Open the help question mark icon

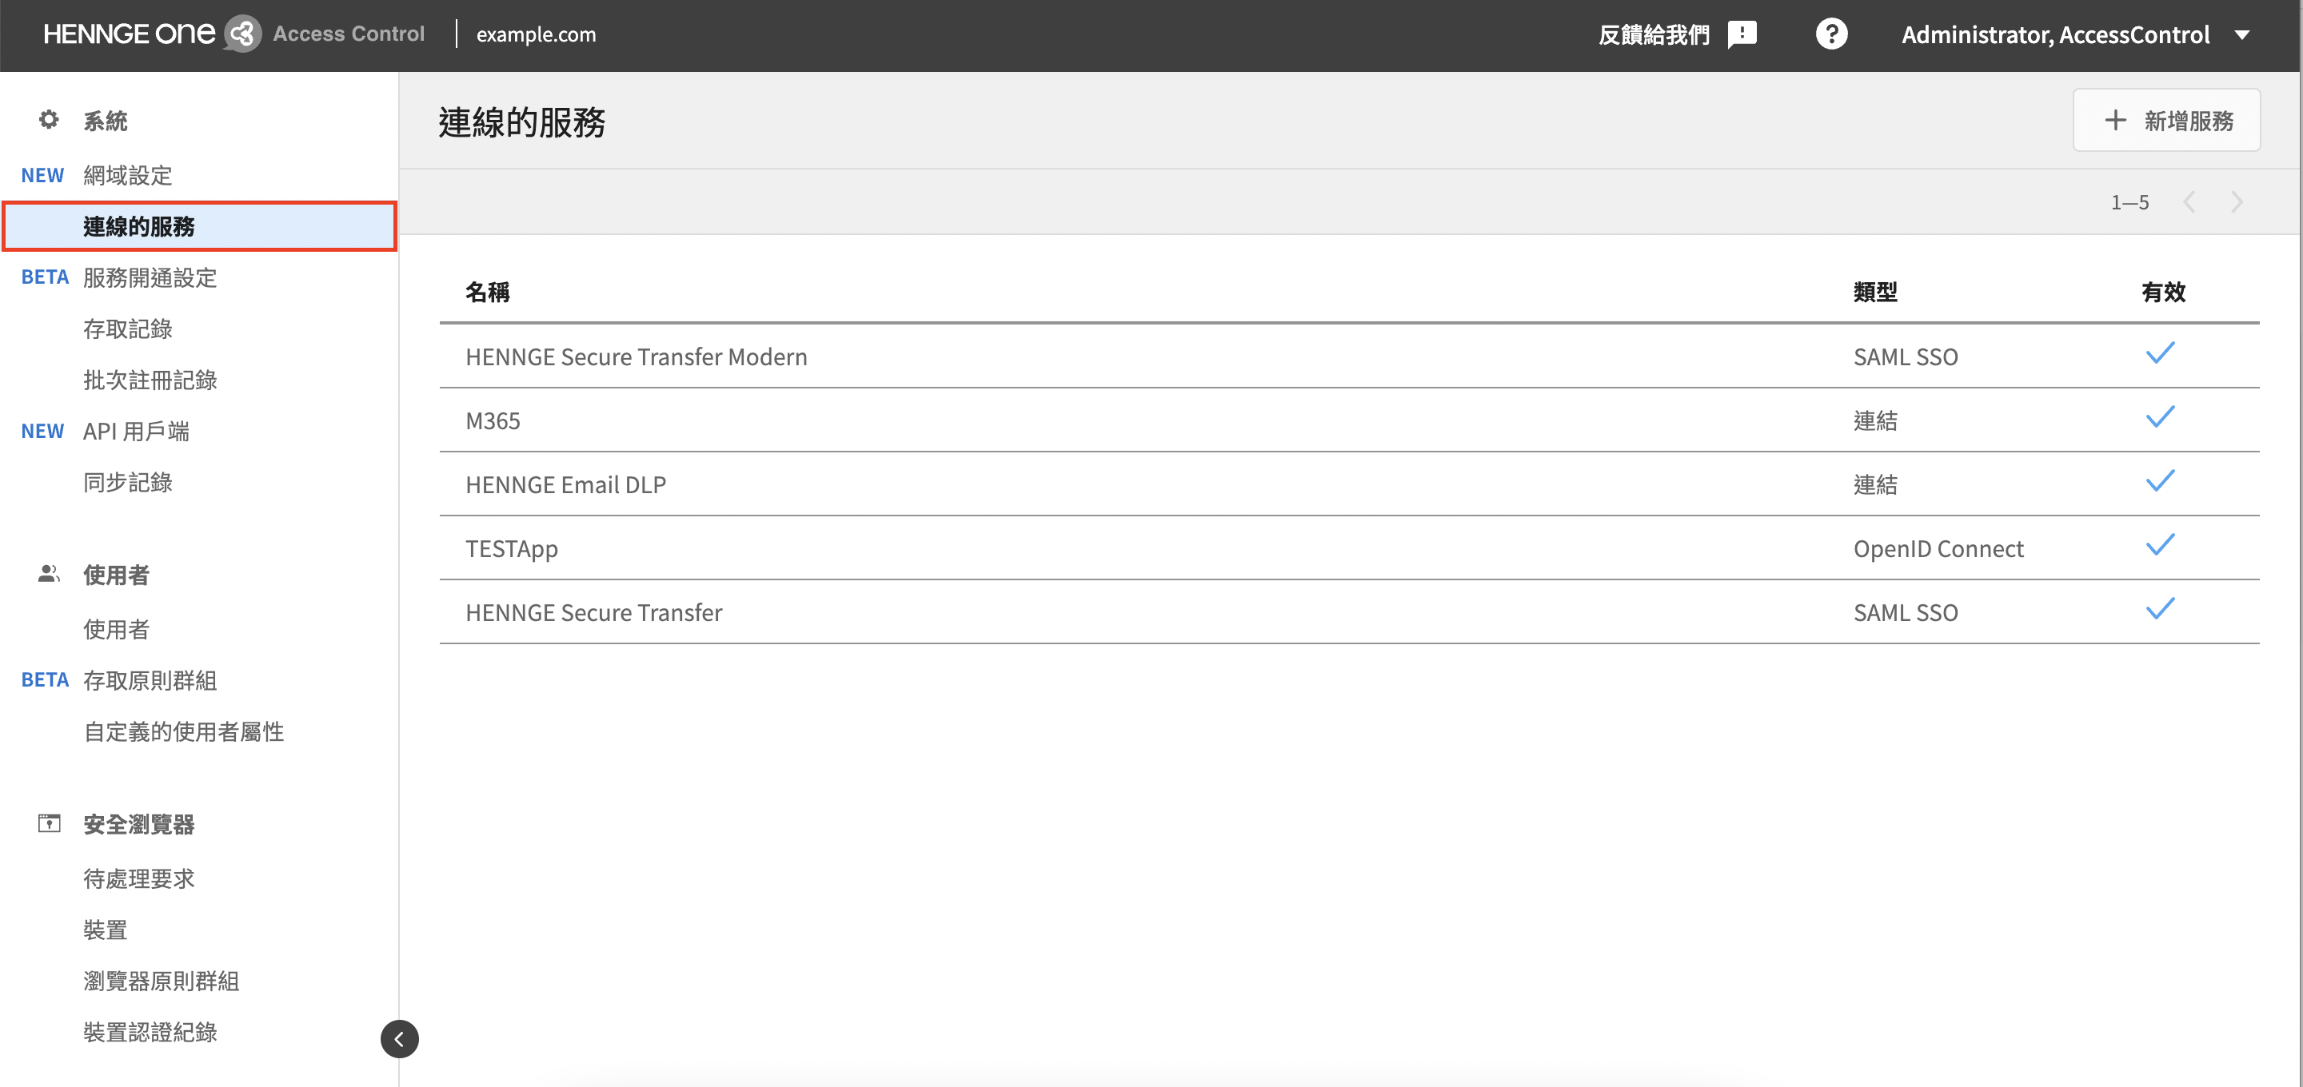click(x=1831, y=34)
